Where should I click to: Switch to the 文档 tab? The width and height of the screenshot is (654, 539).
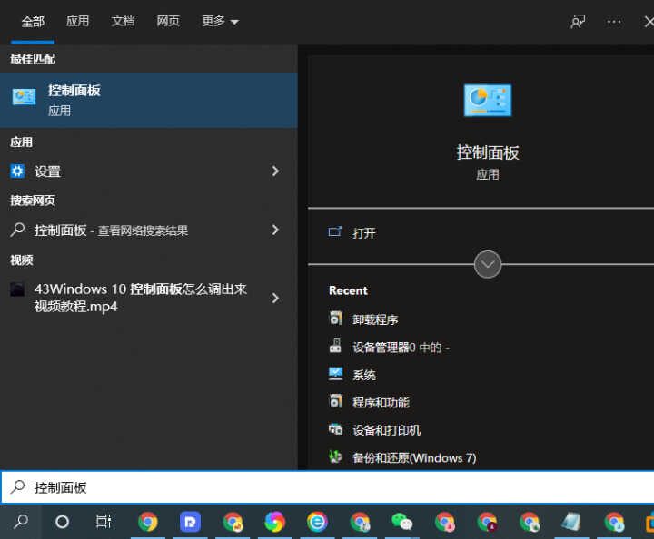click(123, 22)
